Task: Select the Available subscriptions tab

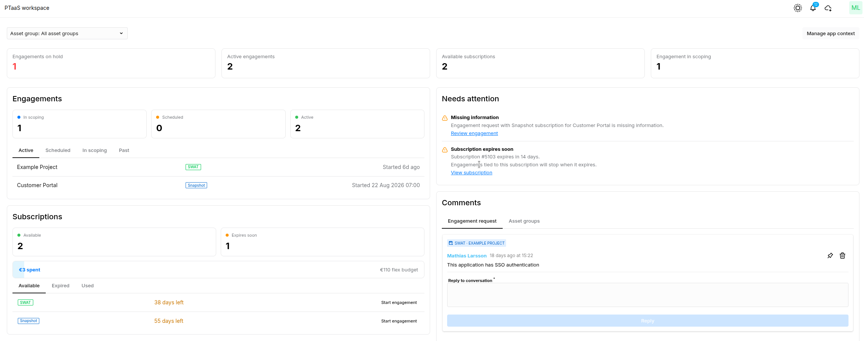Action: [x=29, y=286]
